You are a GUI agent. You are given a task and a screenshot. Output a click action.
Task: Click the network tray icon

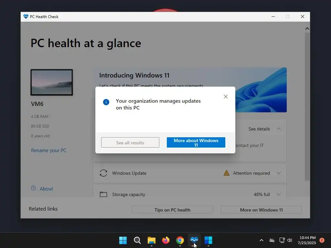click(x=282, y=240)
